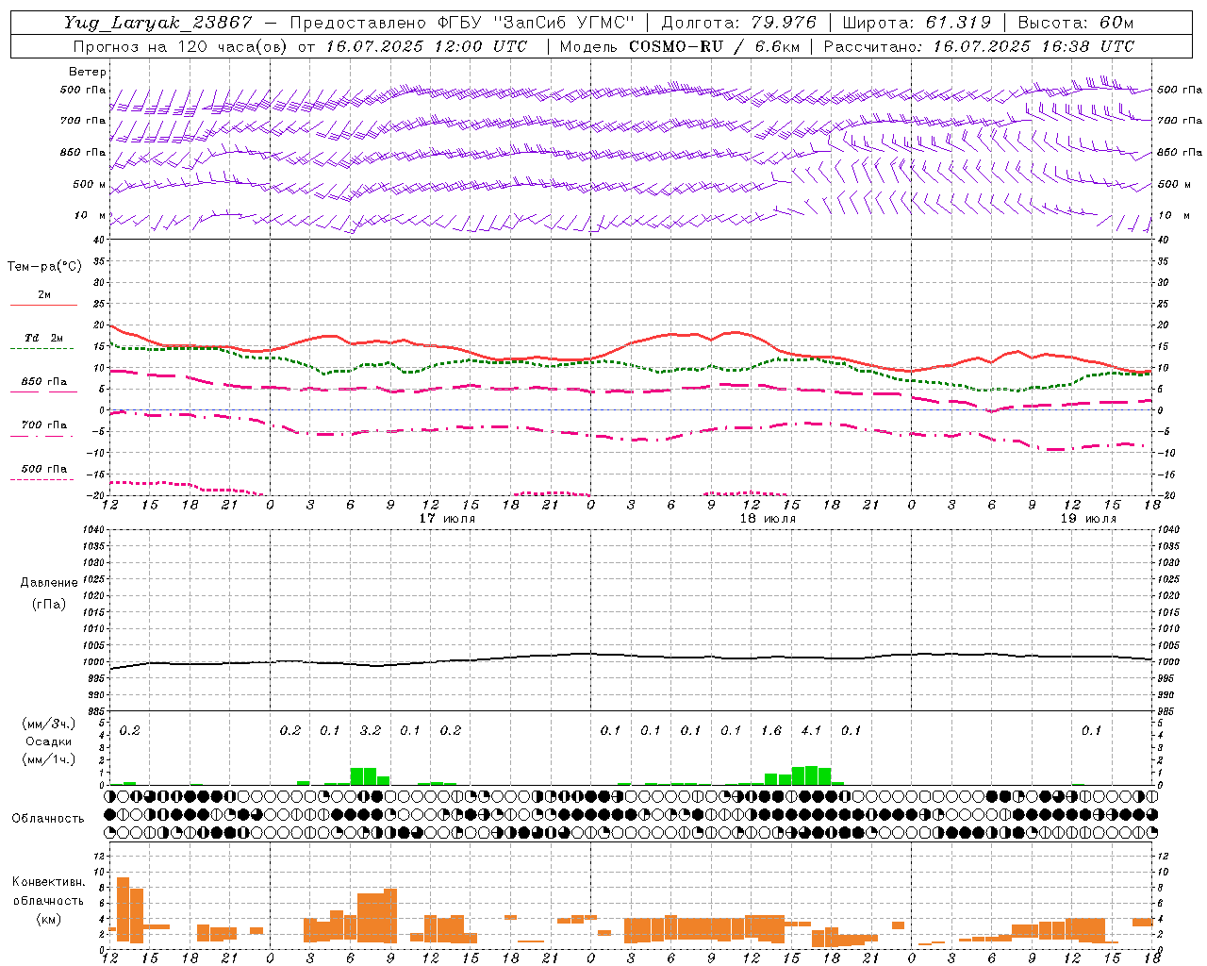Click the Осадки section label
The height and width of the screenshot is (966, 1207).
click(49, 741)
